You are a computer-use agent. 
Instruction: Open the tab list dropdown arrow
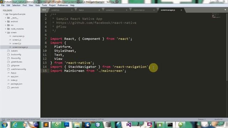click(x=225, y=10)
